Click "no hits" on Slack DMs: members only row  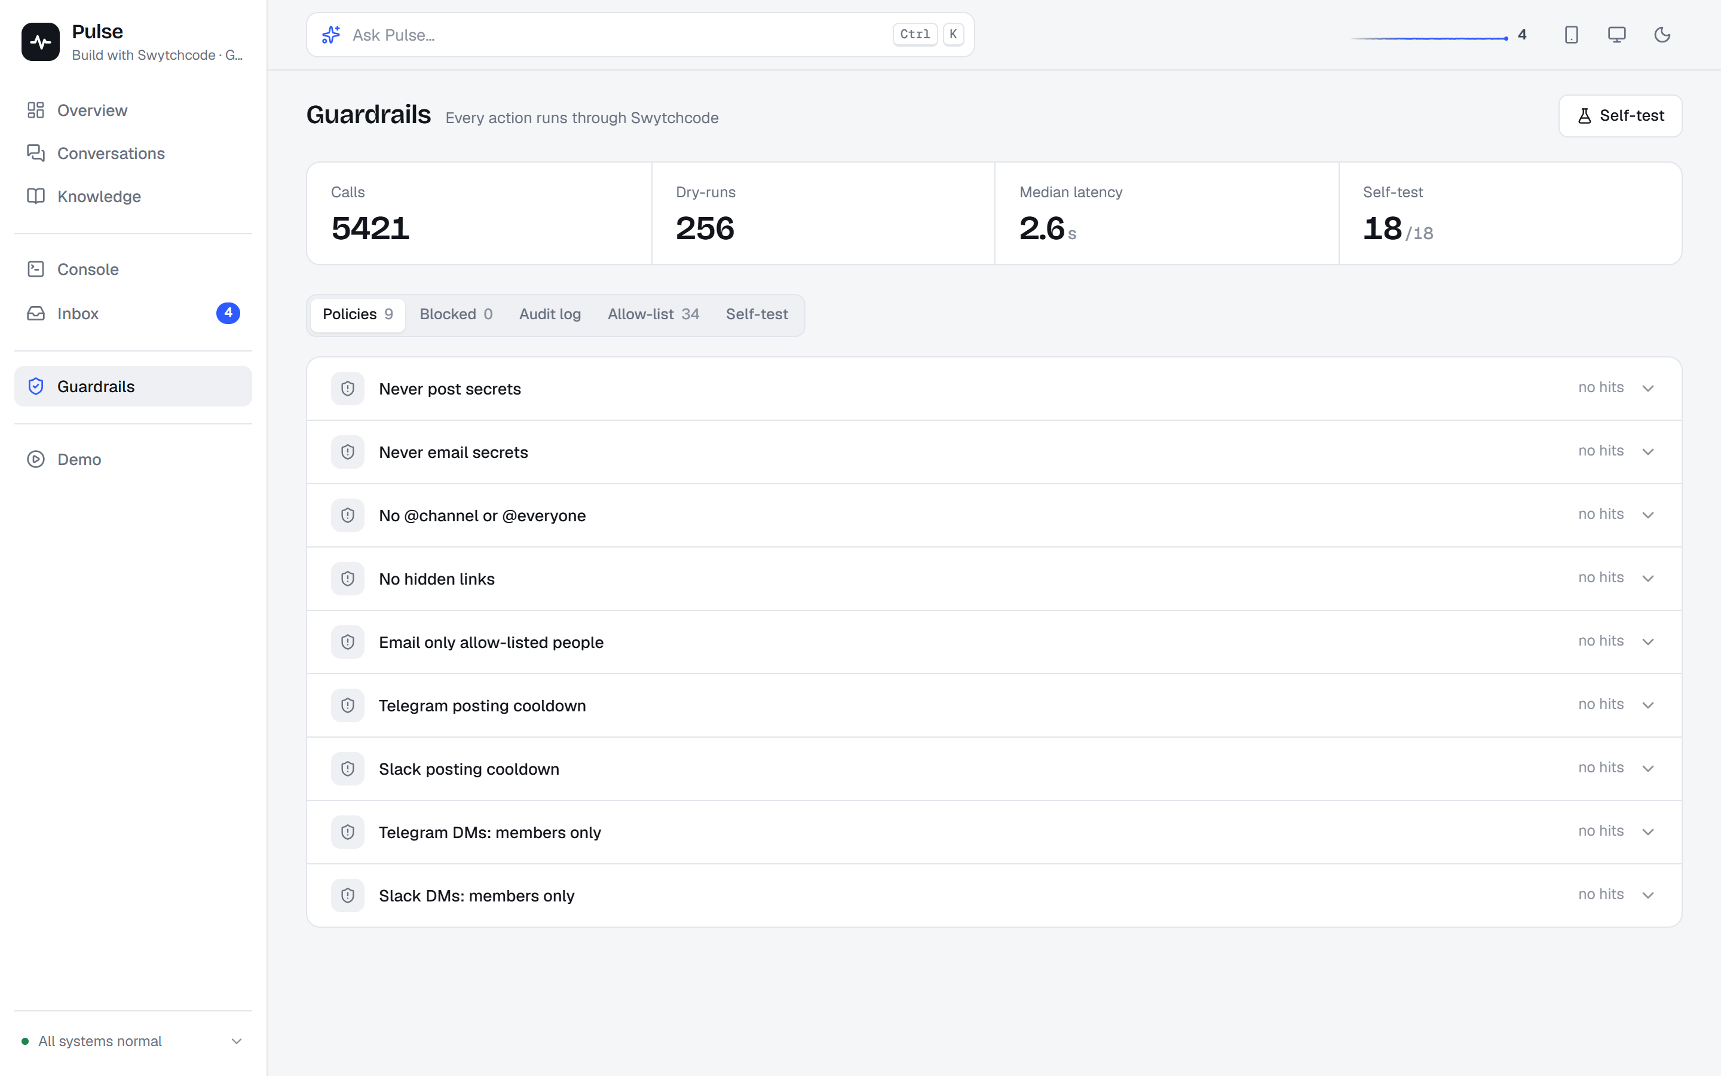click(x=1601, y=894)
